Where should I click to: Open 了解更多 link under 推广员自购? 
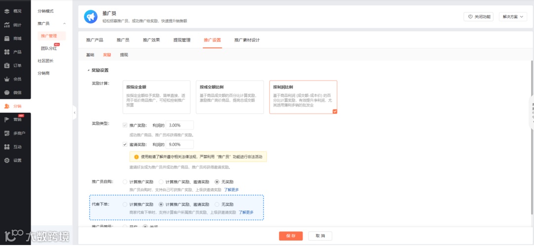[231, 190]
